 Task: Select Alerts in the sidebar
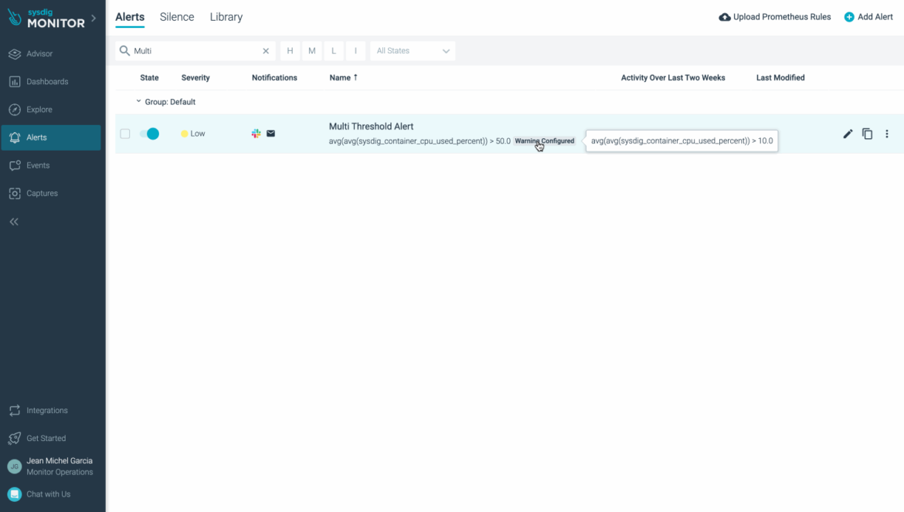click(51, 137)
